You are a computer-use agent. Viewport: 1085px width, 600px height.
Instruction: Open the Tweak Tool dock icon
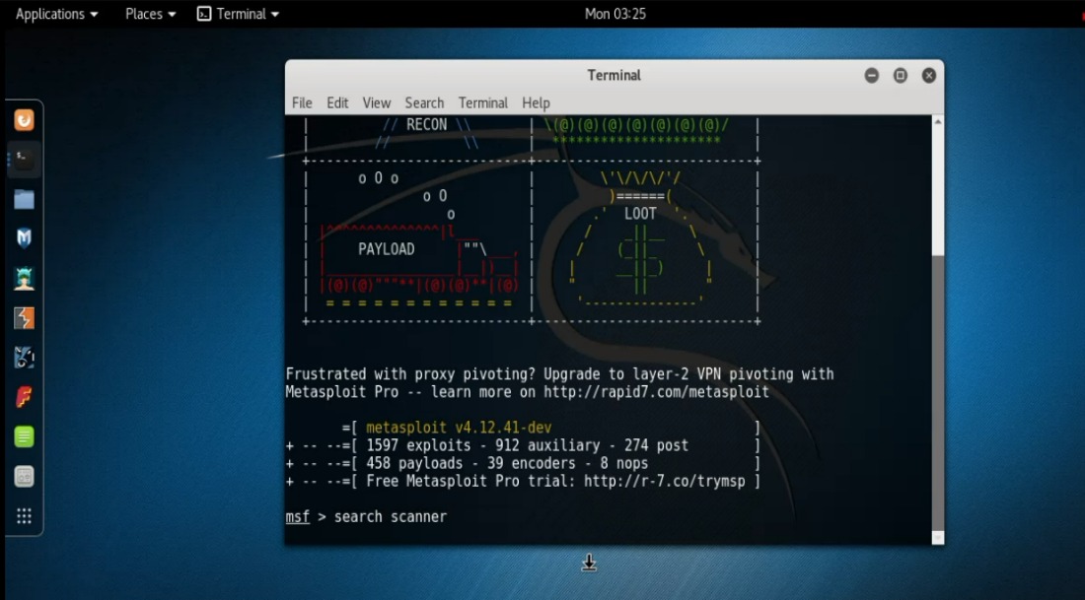pyautogui.click(x=25, y=476)
